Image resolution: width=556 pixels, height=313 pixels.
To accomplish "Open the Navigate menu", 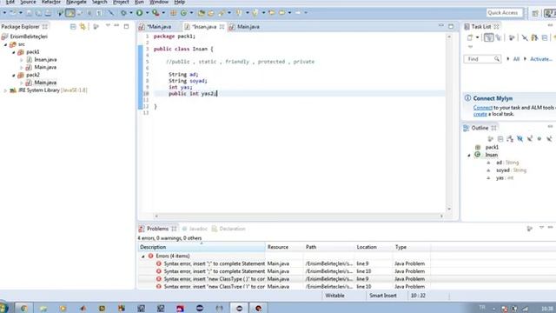I will [x=76, y=2].
